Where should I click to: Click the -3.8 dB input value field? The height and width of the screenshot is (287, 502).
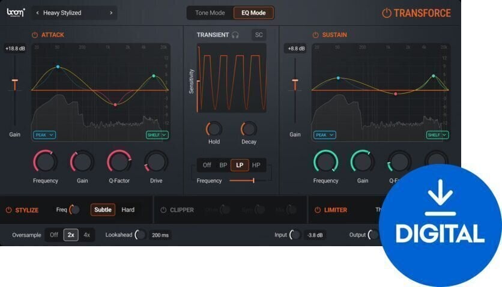click(x=315, y=235)
